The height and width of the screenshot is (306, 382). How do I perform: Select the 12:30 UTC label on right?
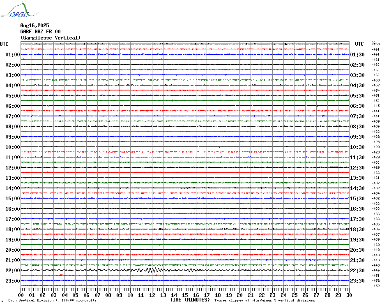point(357,168)
